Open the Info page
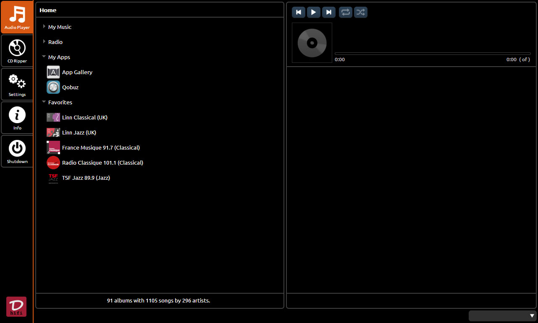Viewport: 538px width, 323px height. 17,118
